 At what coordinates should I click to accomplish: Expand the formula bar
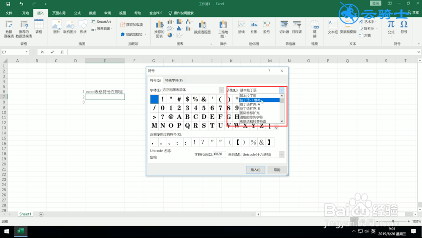419,52
